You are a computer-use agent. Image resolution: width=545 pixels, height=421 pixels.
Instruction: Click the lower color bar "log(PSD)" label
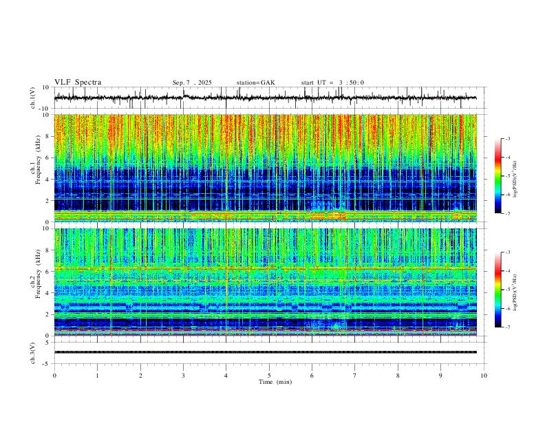point(515,292)
